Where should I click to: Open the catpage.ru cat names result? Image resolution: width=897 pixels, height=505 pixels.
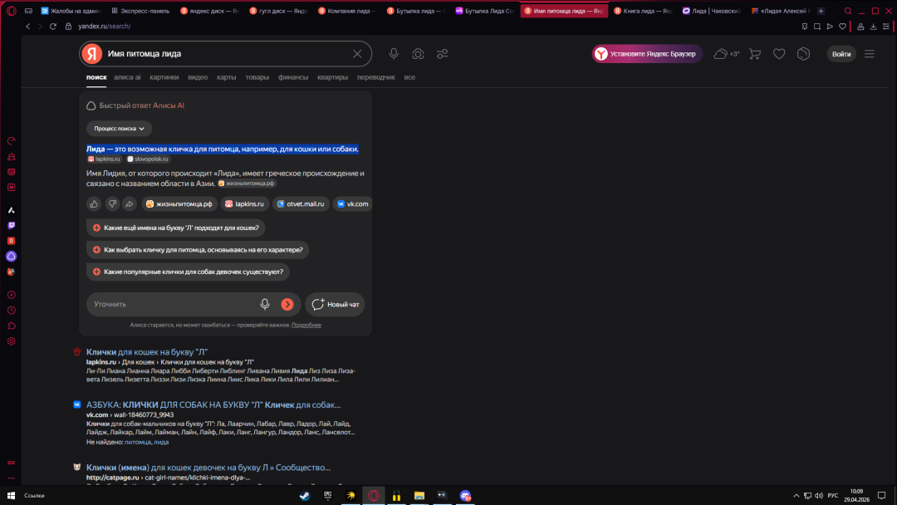(208, 468)
